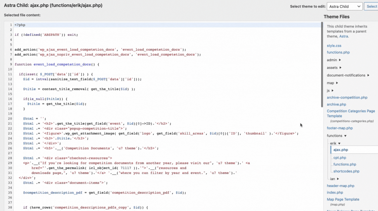This screenshot has height=211, width=378.
Task: Expand the document-notifications folder
Action: [348, 75]
